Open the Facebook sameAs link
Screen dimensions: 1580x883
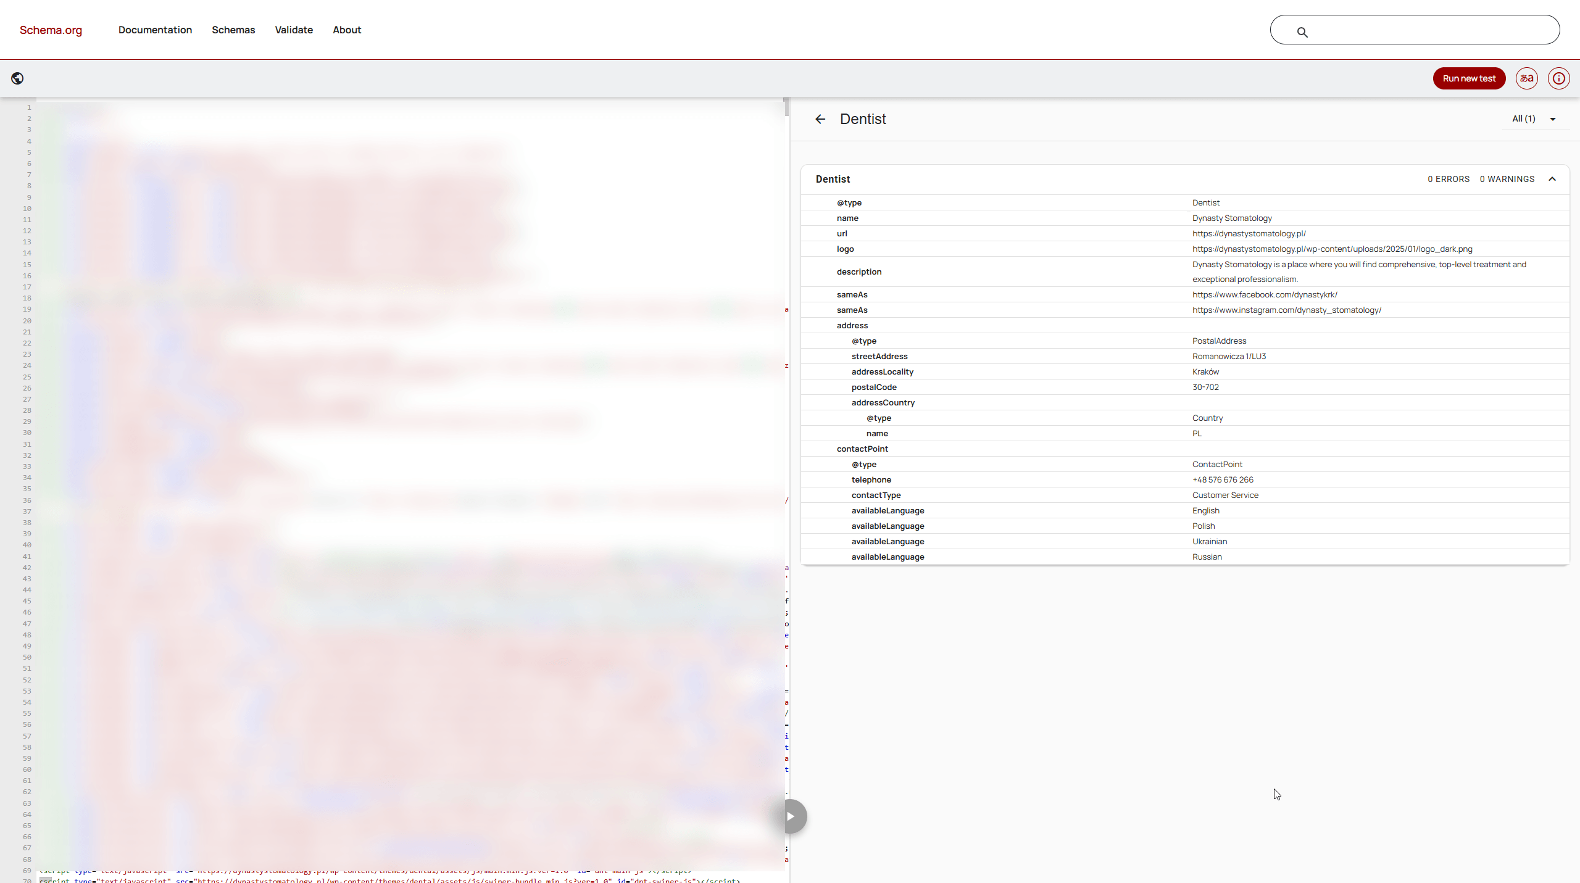coord(1265,294)
